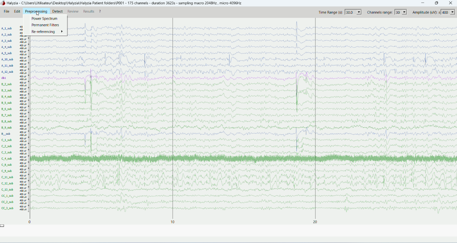The height and width of the screenshot is (243, 457).
Task: Select channel label A_2_sub
Action: pos(6,35)
